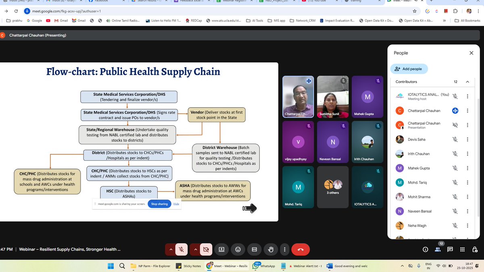484x272 pixels.
Task: Open meeting details info icon
Action: 425,249
